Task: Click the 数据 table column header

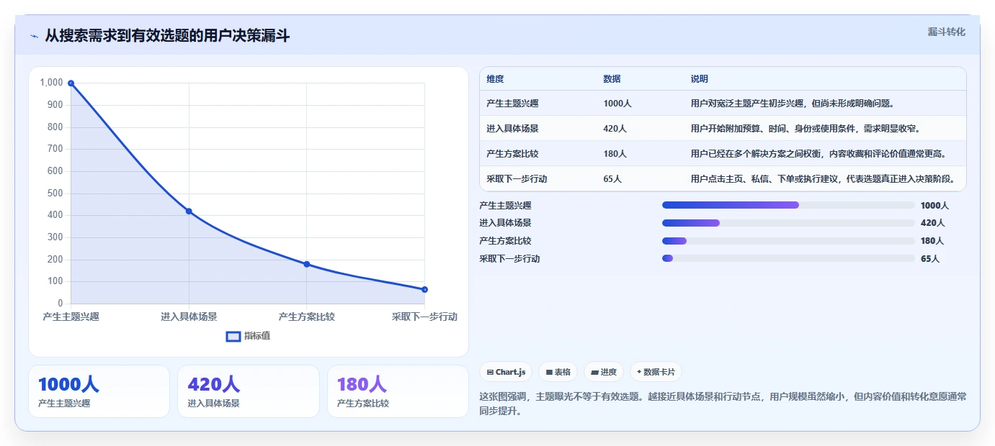Action: click(612, 79)
